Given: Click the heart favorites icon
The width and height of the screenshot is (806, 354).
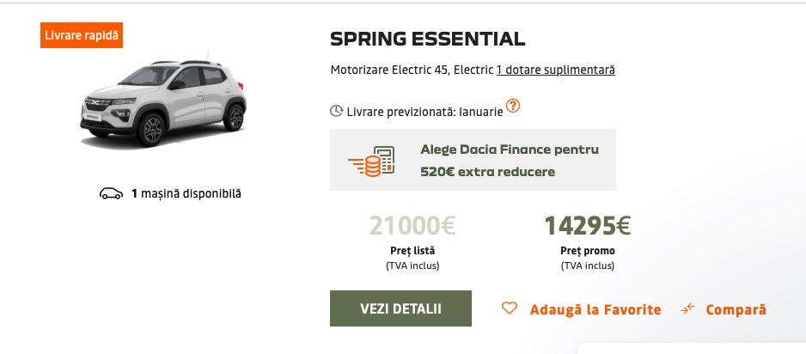Looking at the screenshot, I should point(510,308).
